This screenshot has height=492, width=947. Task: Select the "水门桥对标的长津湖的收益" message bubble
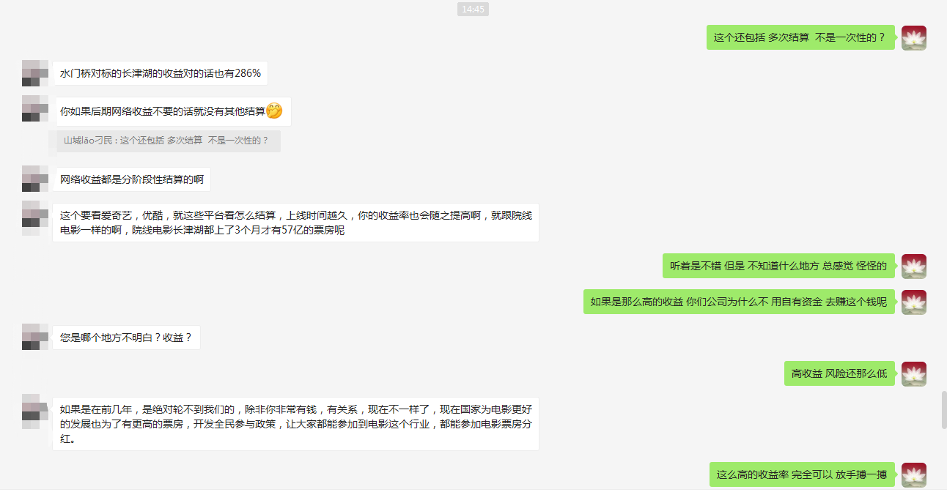tap(160, 73)
